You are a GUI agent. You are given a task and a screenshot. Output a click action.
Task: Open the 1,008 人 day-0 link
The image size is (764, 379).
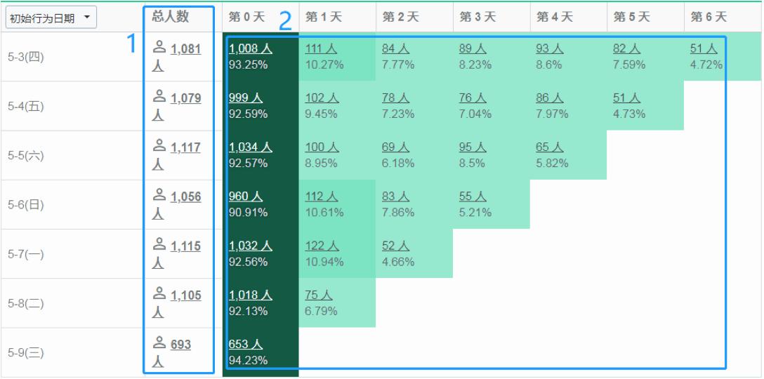(250, 49)
